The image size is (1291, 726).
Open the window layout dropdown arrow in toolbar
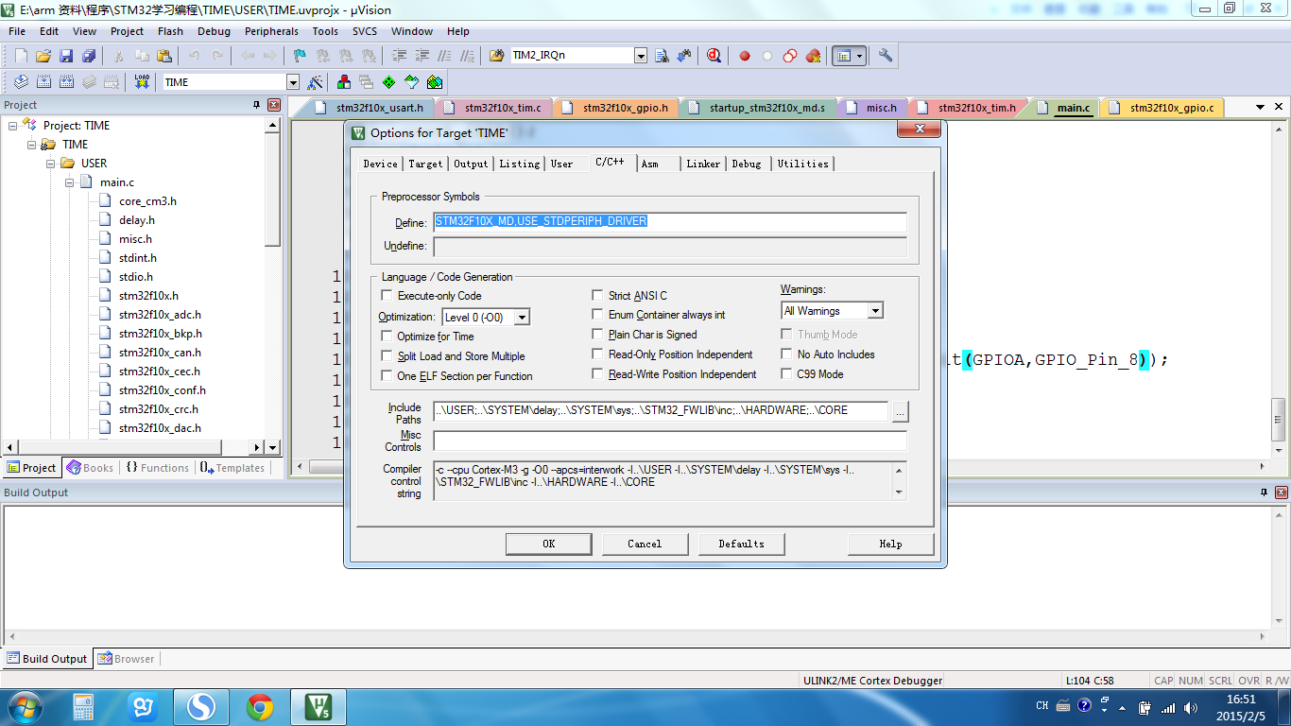(859, 56)
